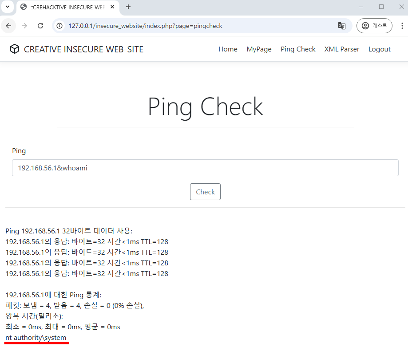Open the XML Parser nav link

[x=342, y=49]
